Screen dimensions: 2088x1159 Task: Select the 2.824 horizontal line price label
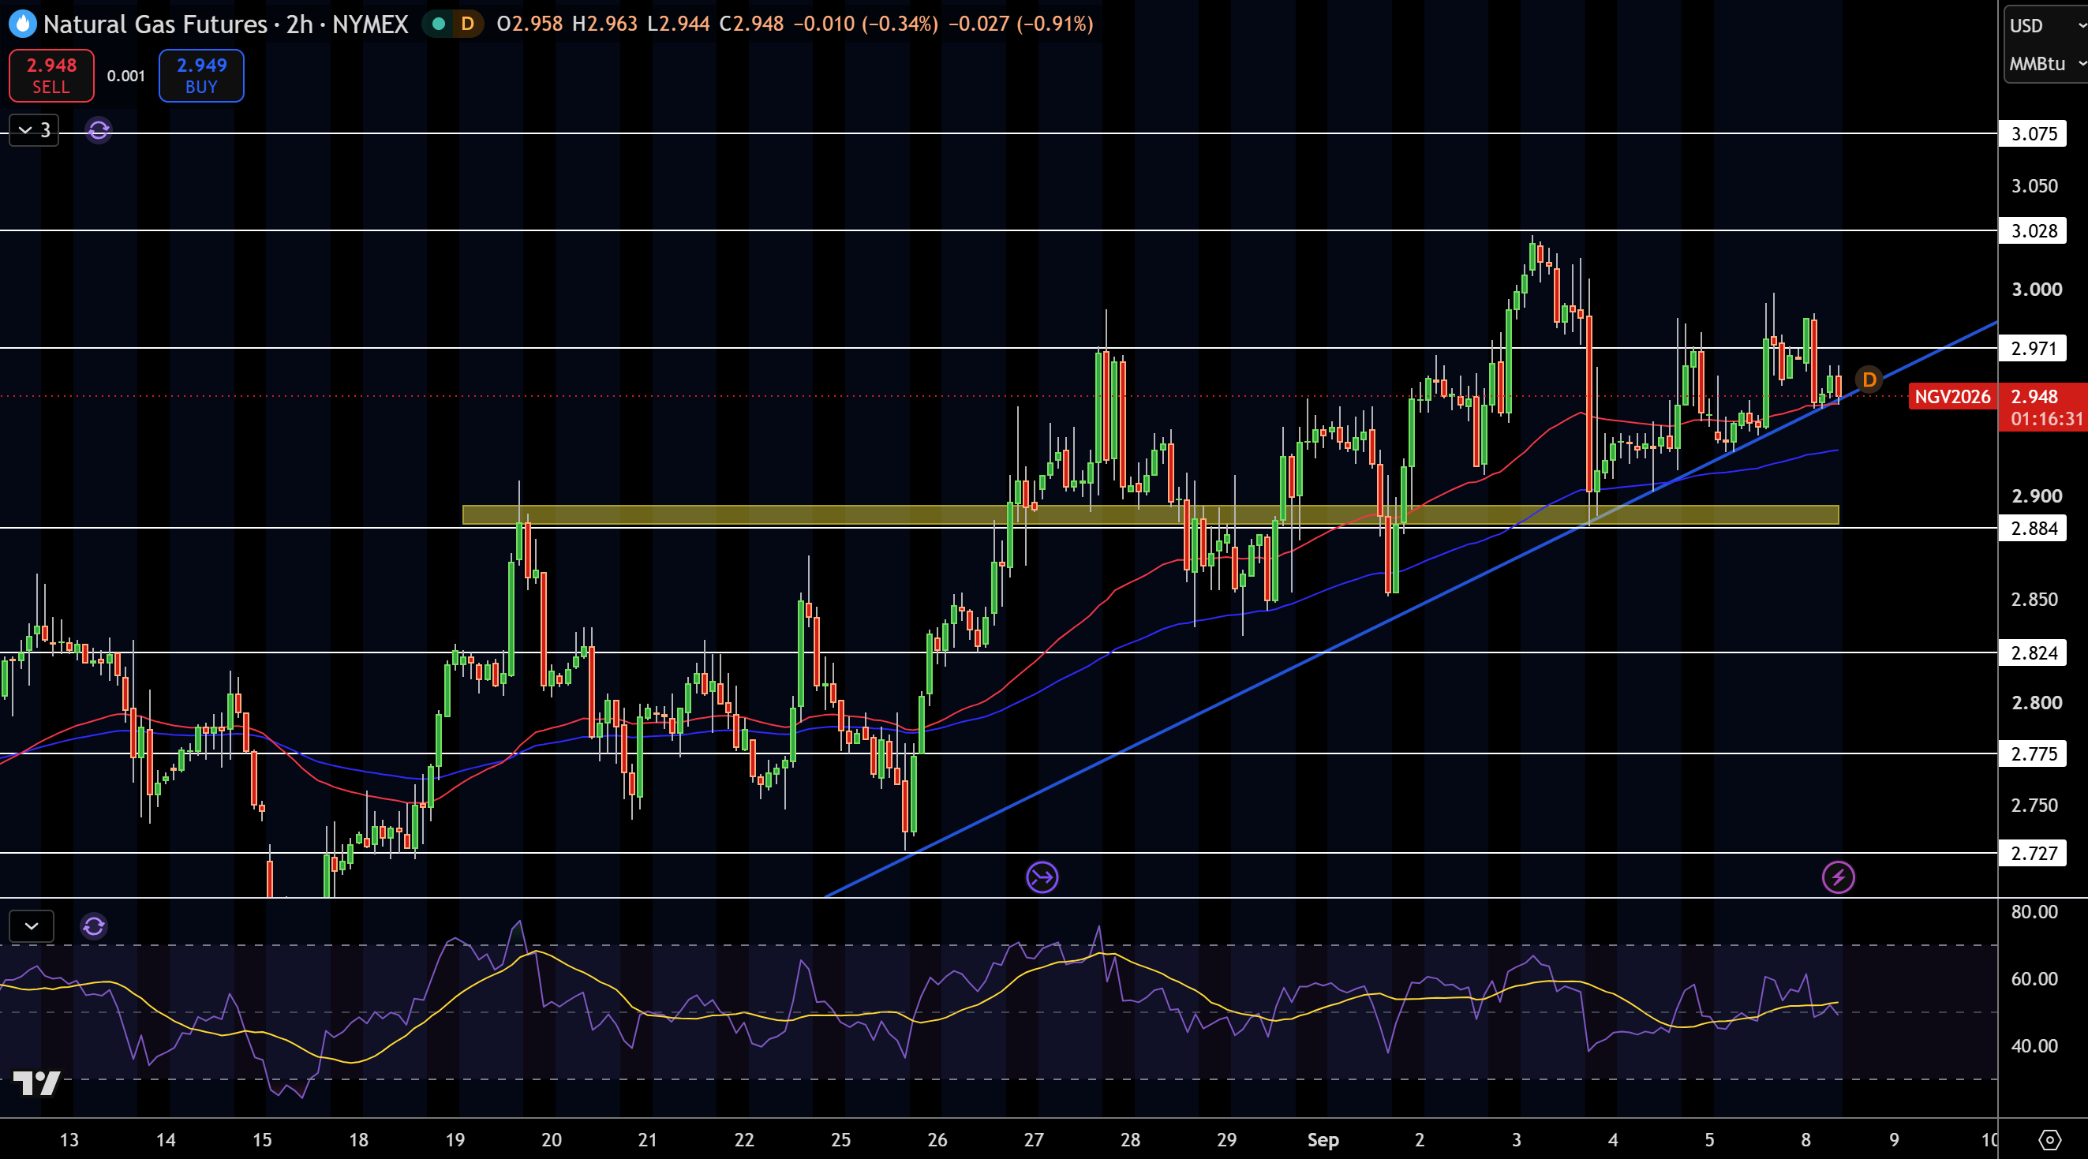pyautogui.click(x=2033, y=652)
